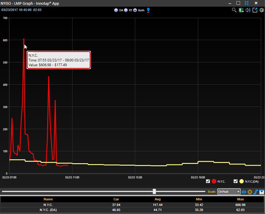Click the 606.98 max value cell
Screen dimensions: 265x214
coord(240,205)
